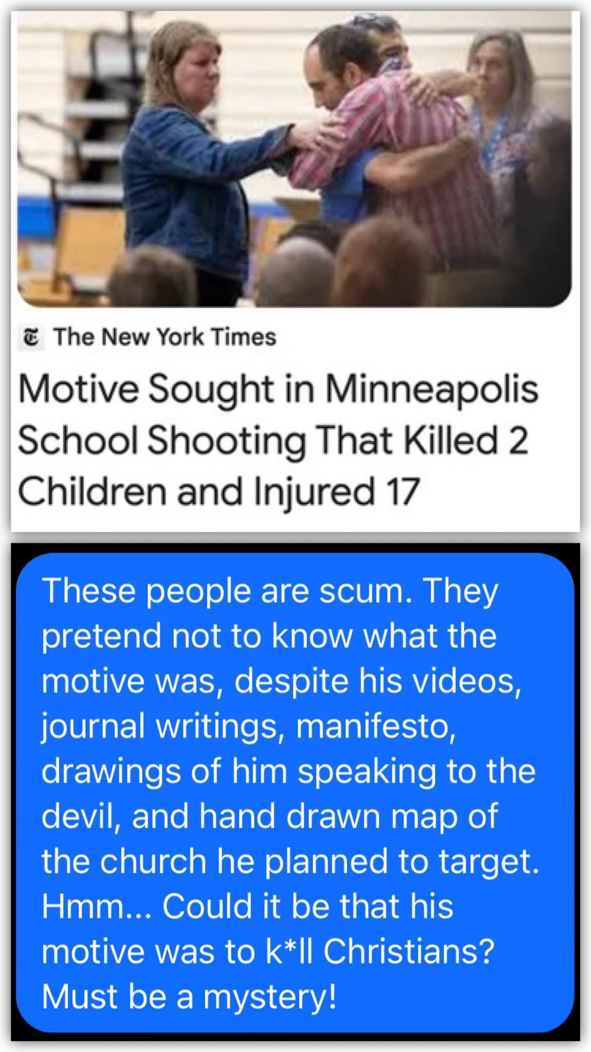Click the text "Must be a mystery!"
This screenshot has width=591, height=1052.
pyautogui.click(x=189, y=997)
